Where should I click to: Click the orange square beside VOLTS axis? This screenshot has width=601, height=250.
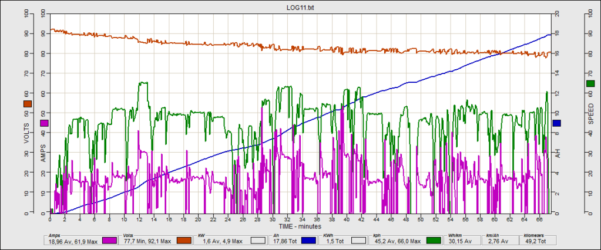(28, 104)
